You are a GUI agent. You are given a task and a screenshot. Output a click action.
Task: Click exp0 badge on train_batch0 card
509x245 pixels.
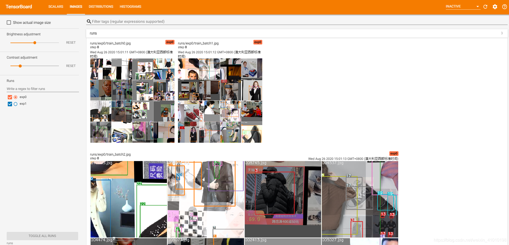pos(170,42)
